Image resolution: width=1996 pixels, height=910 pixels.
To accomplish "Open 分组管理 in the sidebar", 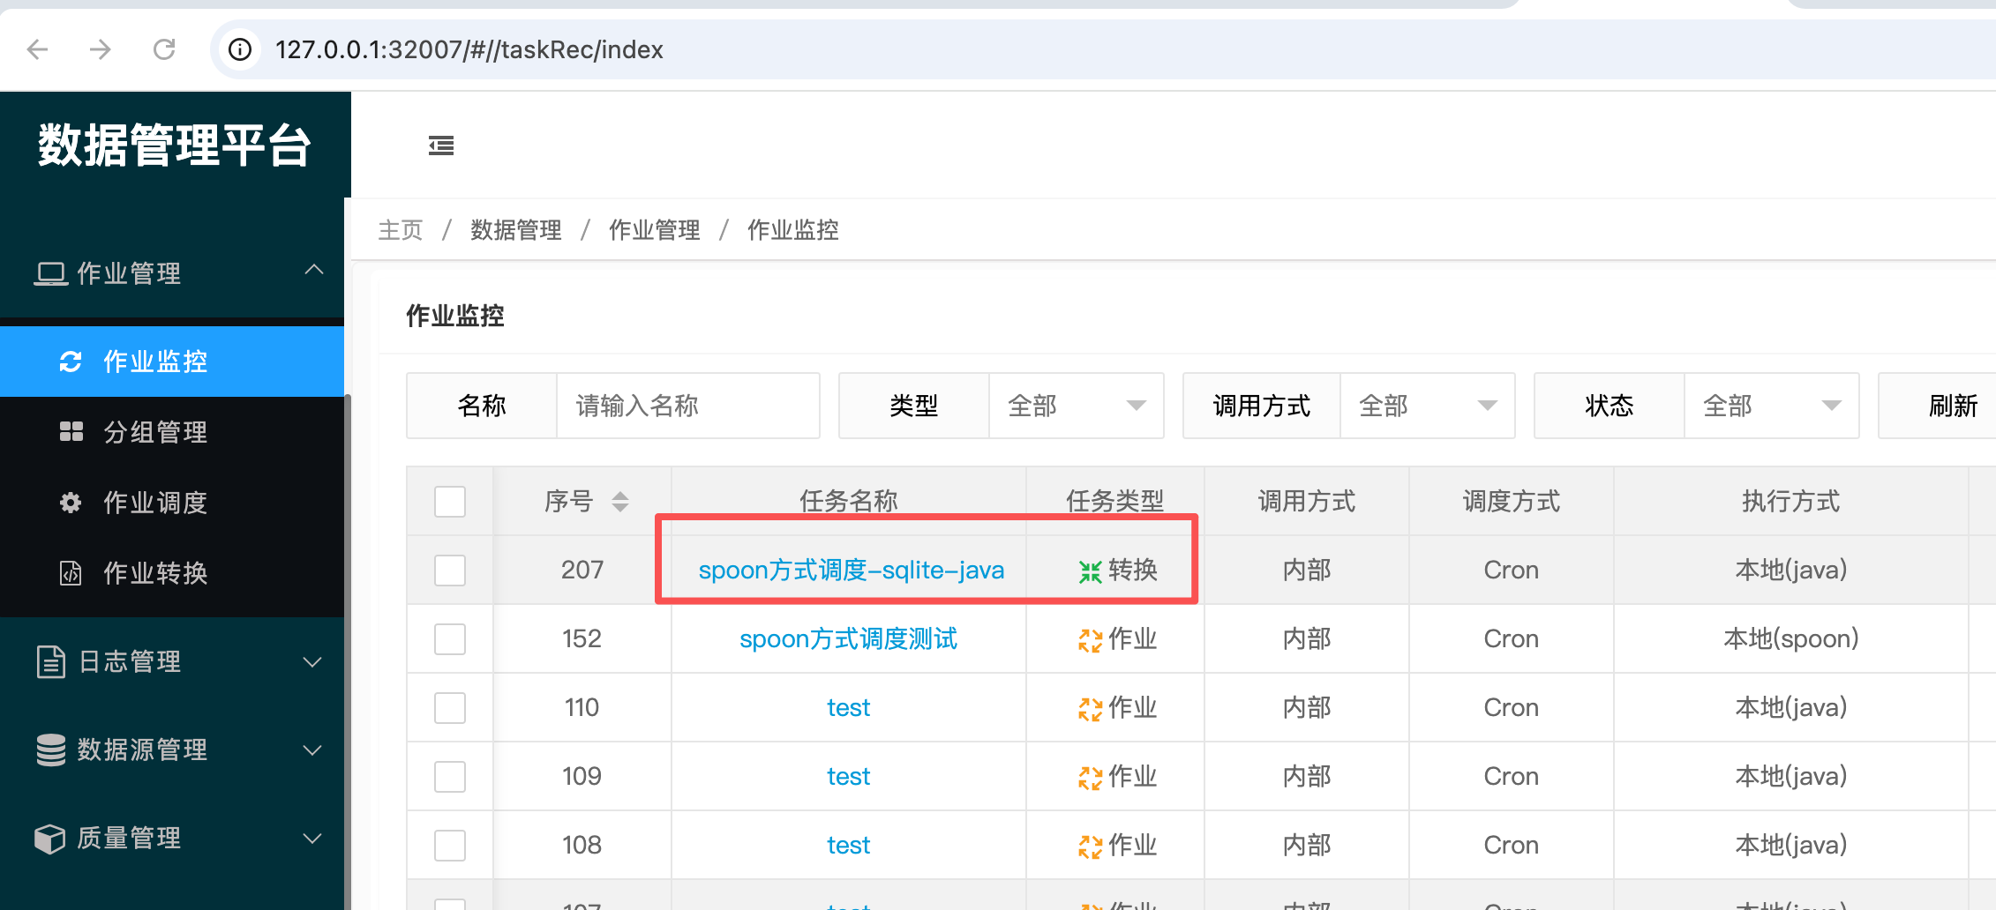I will 172,432.
